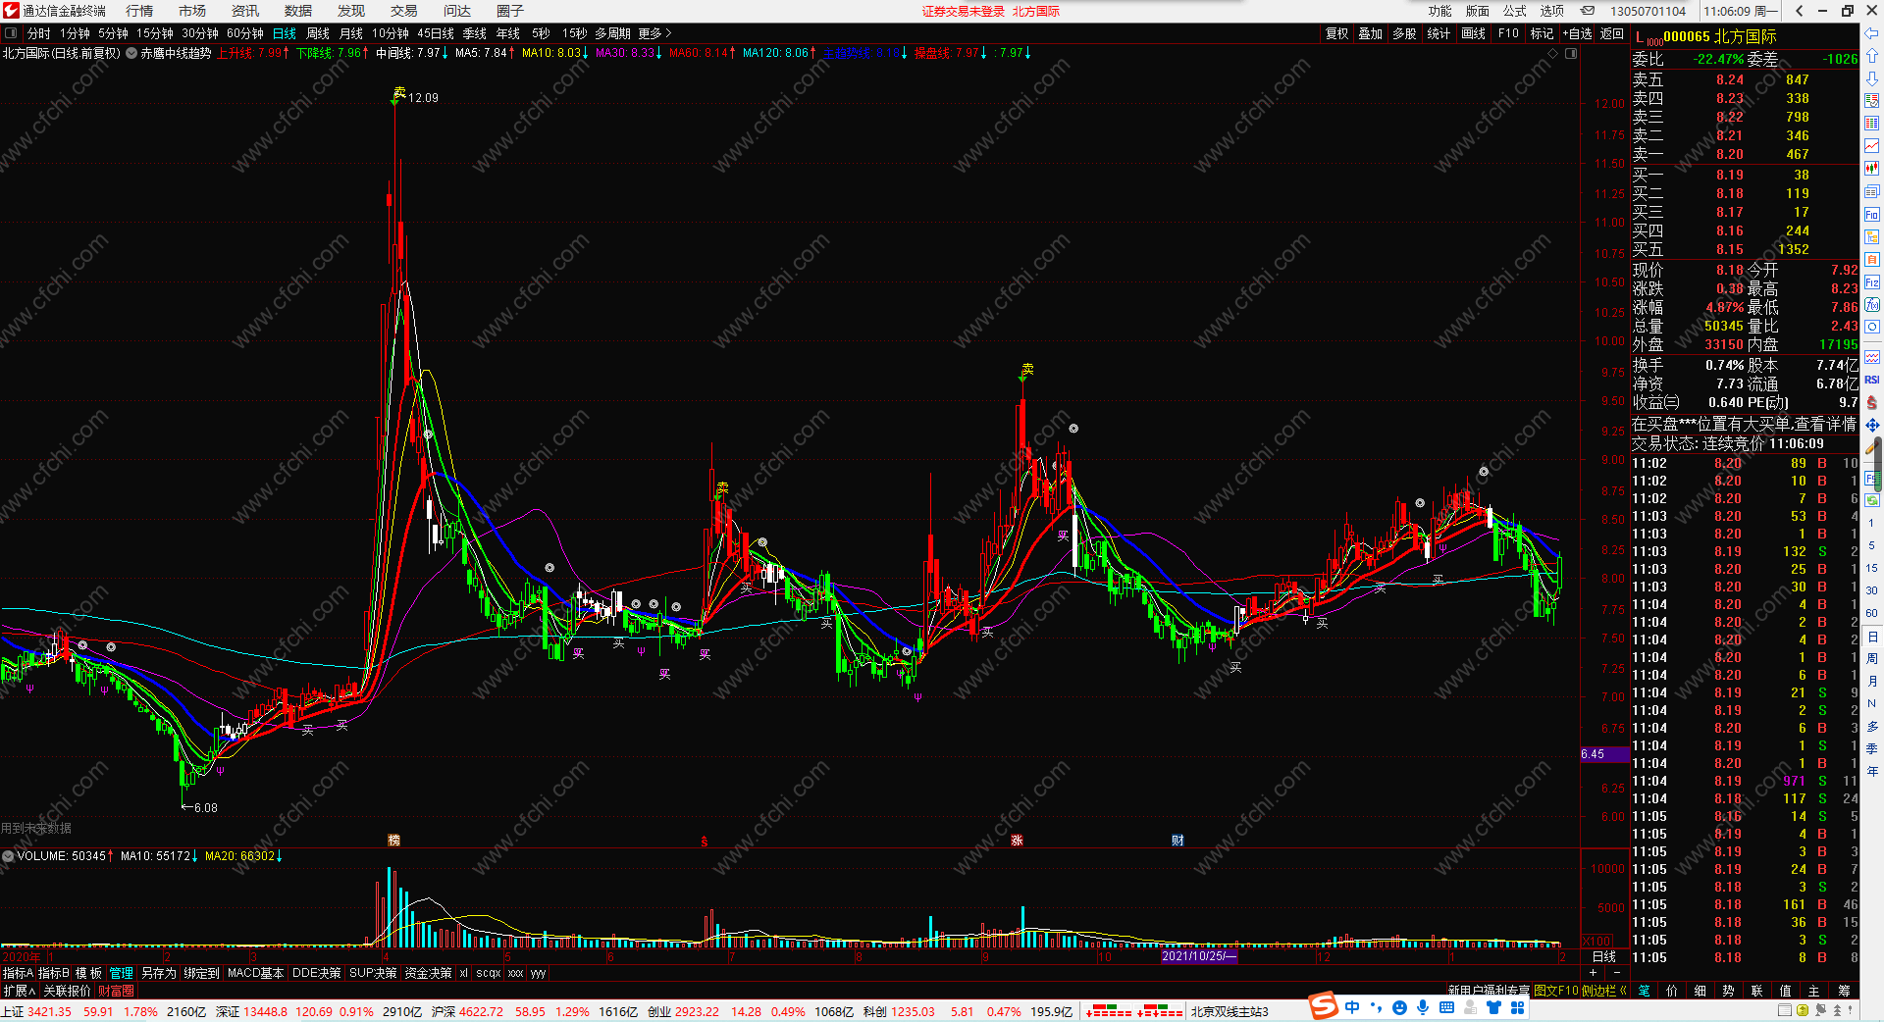Open the 资讯 menu
Image resolution: width=1884 pixels, height=1022 pixels.
click(x=245, y=11)
